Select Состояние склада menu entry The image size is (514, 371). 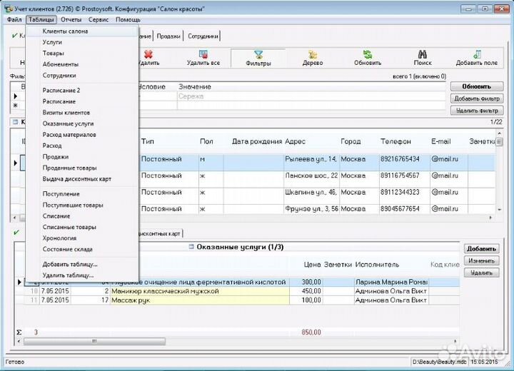coord(67,249)
